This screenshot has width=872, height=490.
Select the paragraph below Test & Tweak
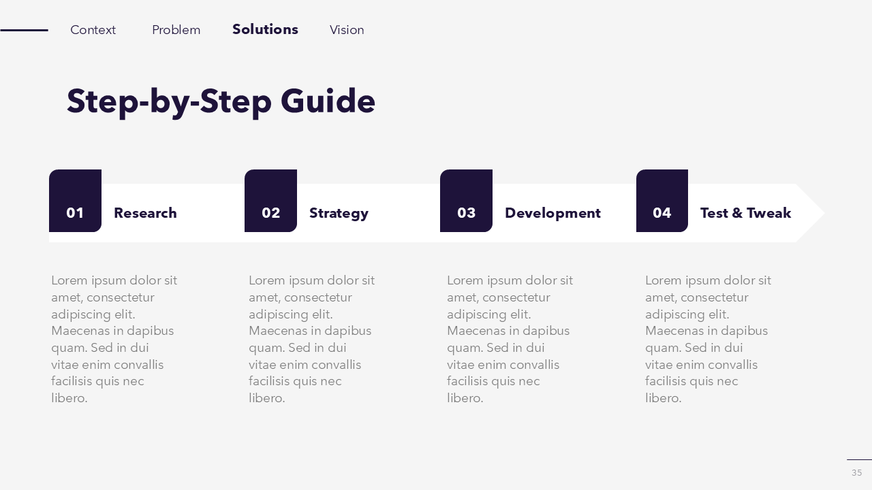tap(708, 339)
